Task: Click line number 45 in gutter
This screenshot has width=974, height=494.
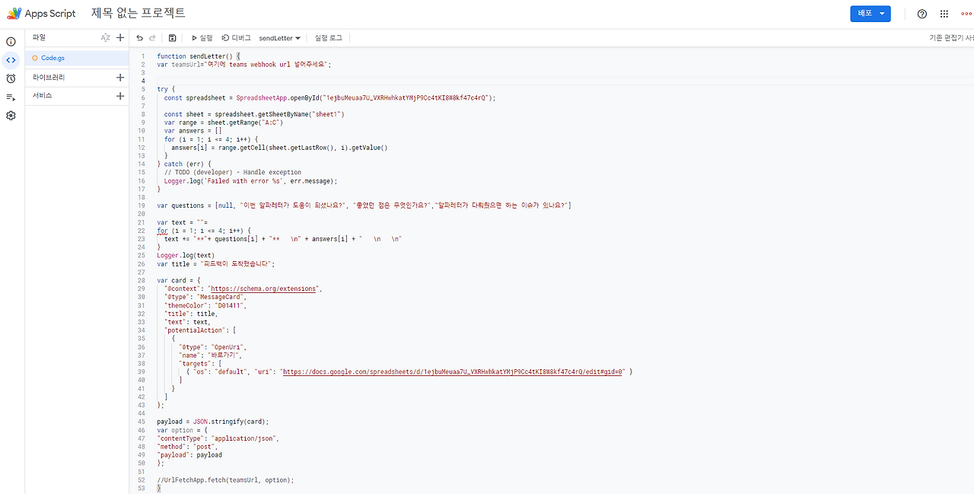Action: pyautogui.click(x=142, y=421)
